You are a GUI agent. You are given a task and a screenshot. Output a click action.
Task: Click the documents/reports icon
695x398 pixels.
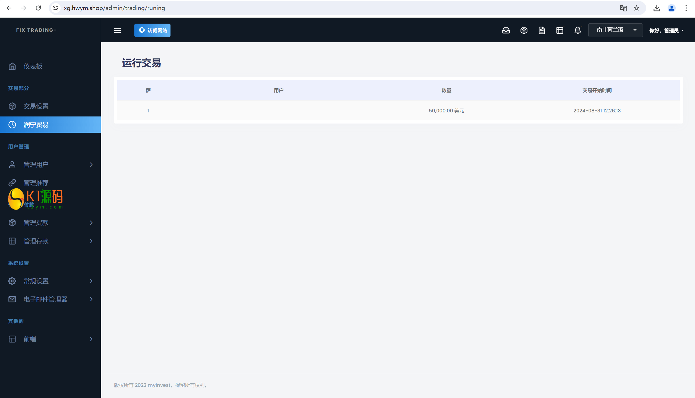[x=542, y=30]
